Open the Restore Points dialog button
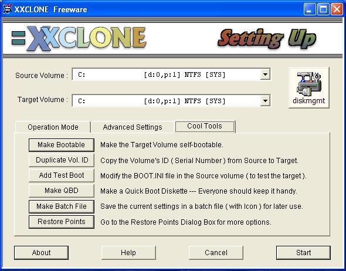The width and height of the screenshot is (346, 271). click(x=62, y=222)
